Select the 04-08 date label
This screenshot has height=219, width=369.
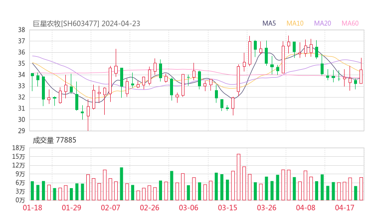[306, 208]
